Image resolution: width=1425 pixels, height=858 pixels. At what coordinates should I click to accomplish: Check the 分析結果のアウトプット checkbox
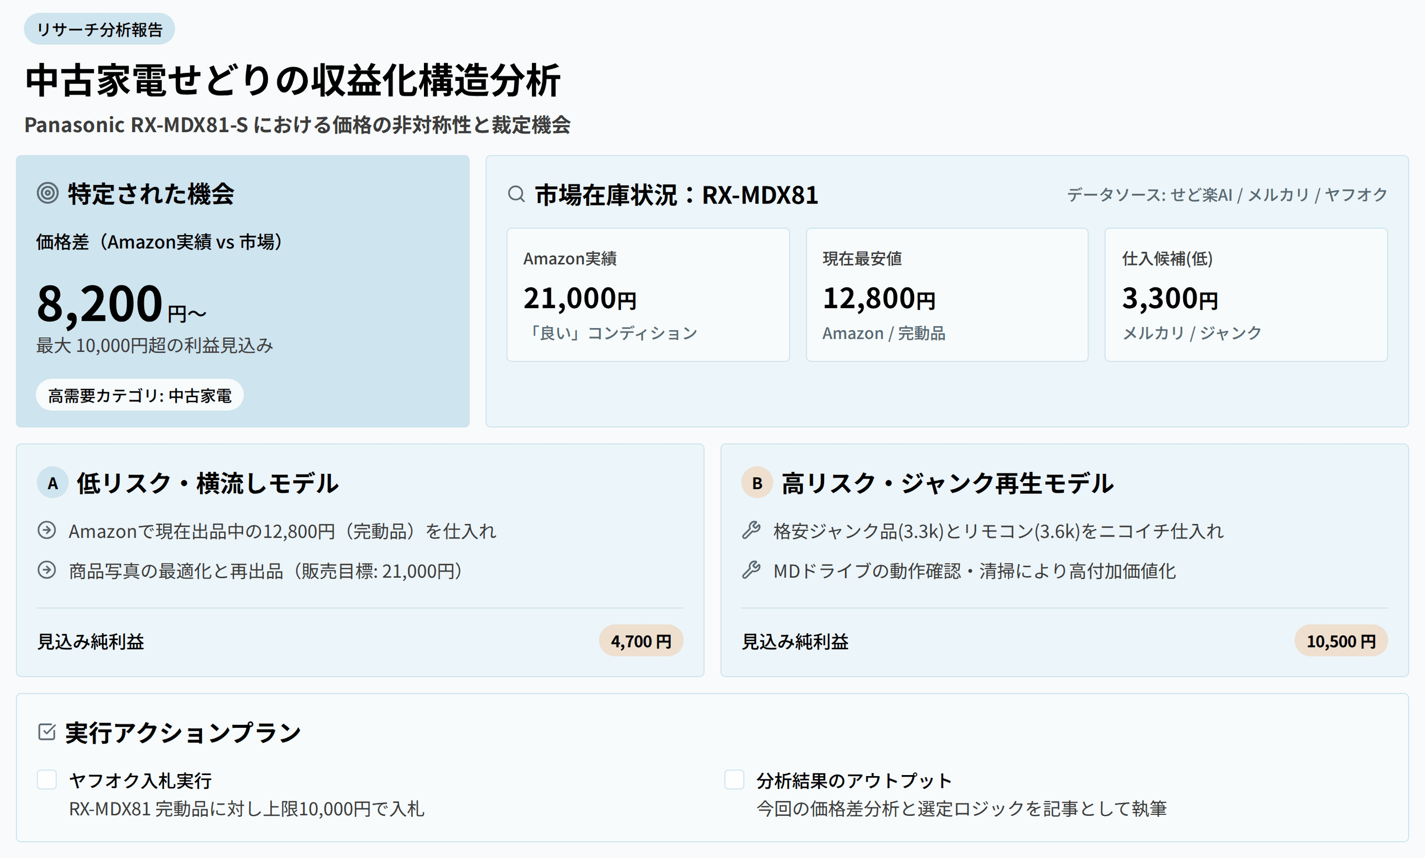(x=734, y=780)
